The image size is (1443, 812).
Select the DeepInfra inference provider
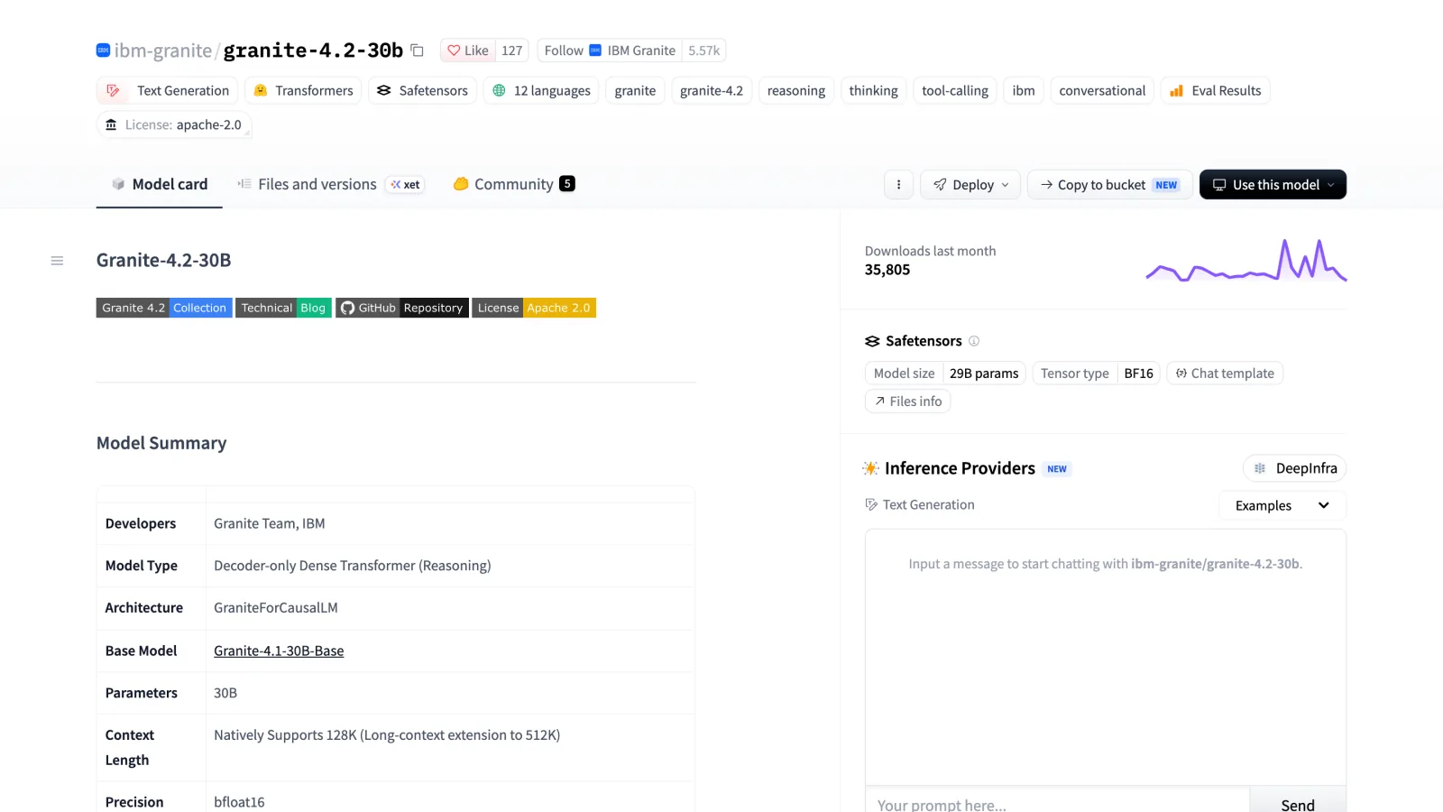(x=1295, y=468)
